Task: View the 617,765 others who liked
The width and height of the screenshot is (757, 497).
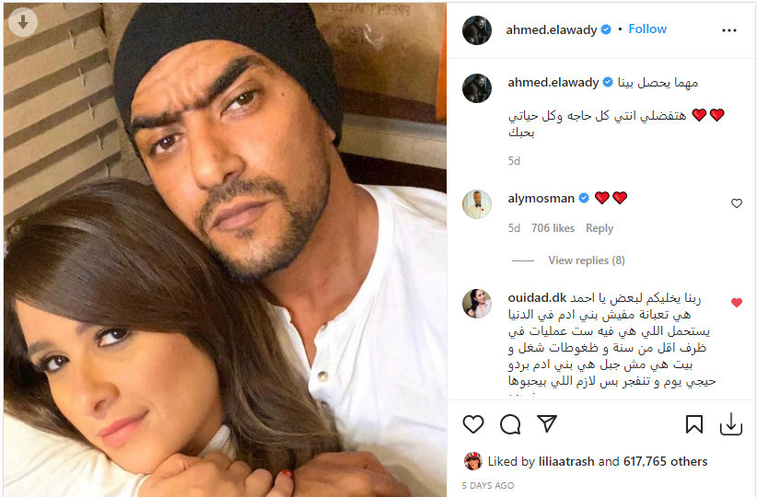Action: [665, 462]
